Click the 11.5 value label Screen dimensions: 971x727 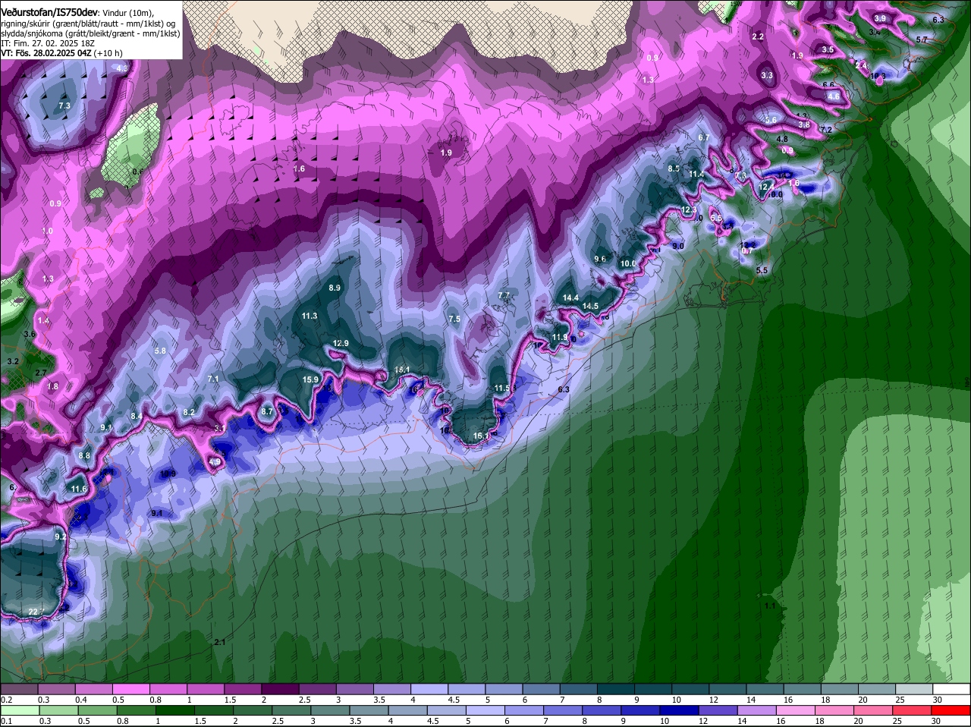[x=502, y=389]
